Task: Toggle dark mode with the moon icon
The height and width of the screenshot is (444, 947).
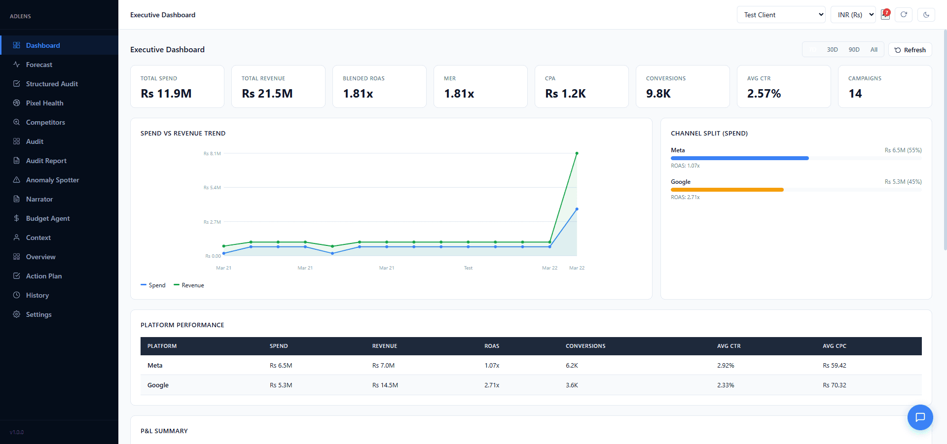Action: pos(927,15)
